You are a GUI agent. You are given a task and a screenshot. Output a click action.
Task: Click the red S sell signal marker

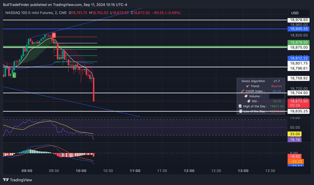pyautogui.click(x=54, y=35)
